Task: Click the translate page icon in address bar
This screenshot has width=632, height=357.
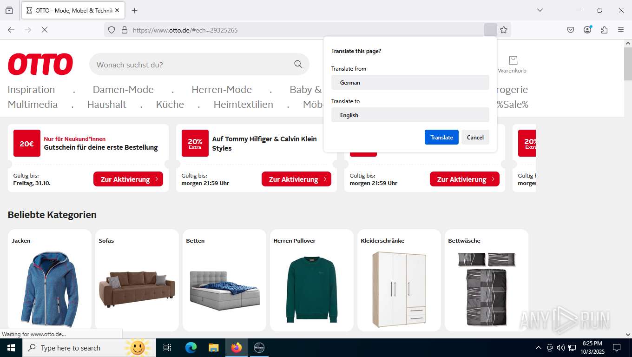Action: (490, 30)
